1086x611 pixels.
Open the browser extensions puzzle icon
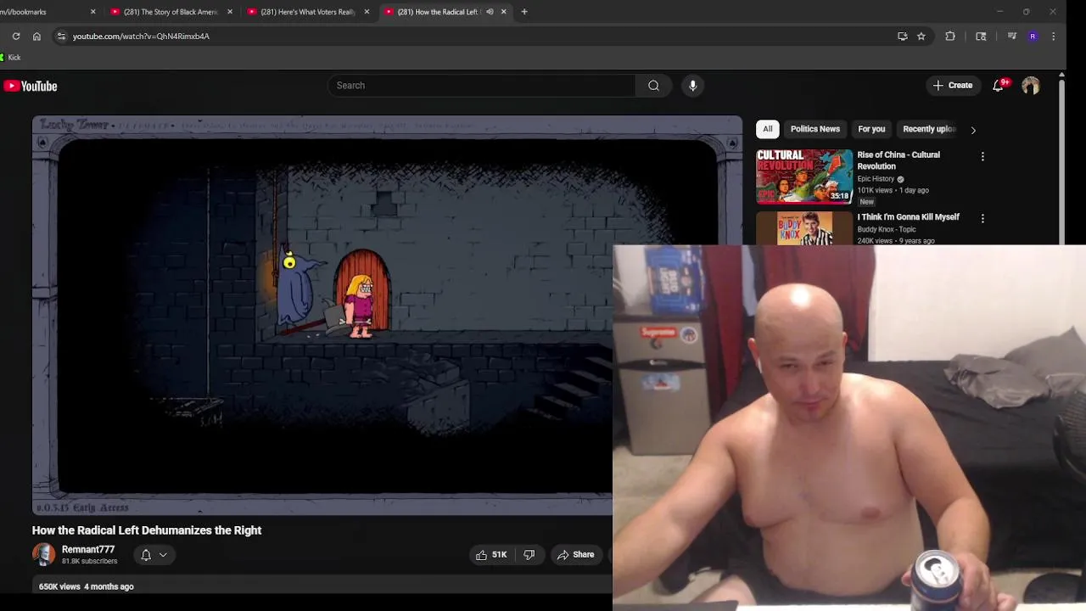click(950, 36)
